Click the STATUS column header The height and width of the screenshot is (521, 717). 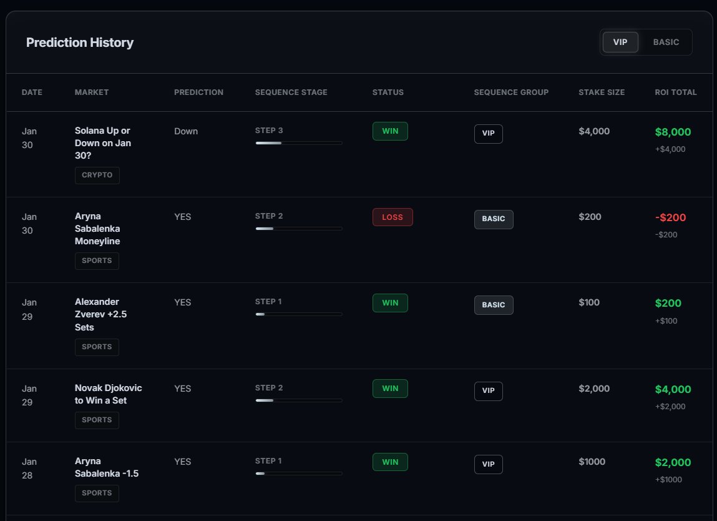pos(388,92)
